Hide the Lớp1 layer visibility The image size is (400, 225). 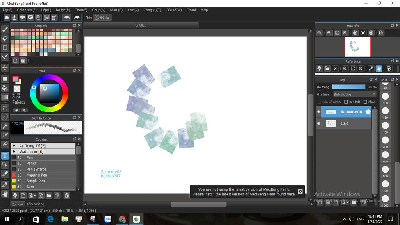(319, 123)
